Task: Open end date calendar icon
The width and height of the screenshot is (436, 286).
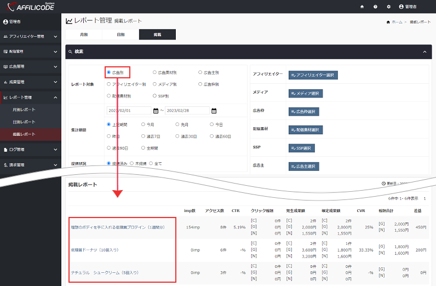Action: coord(214,111)
